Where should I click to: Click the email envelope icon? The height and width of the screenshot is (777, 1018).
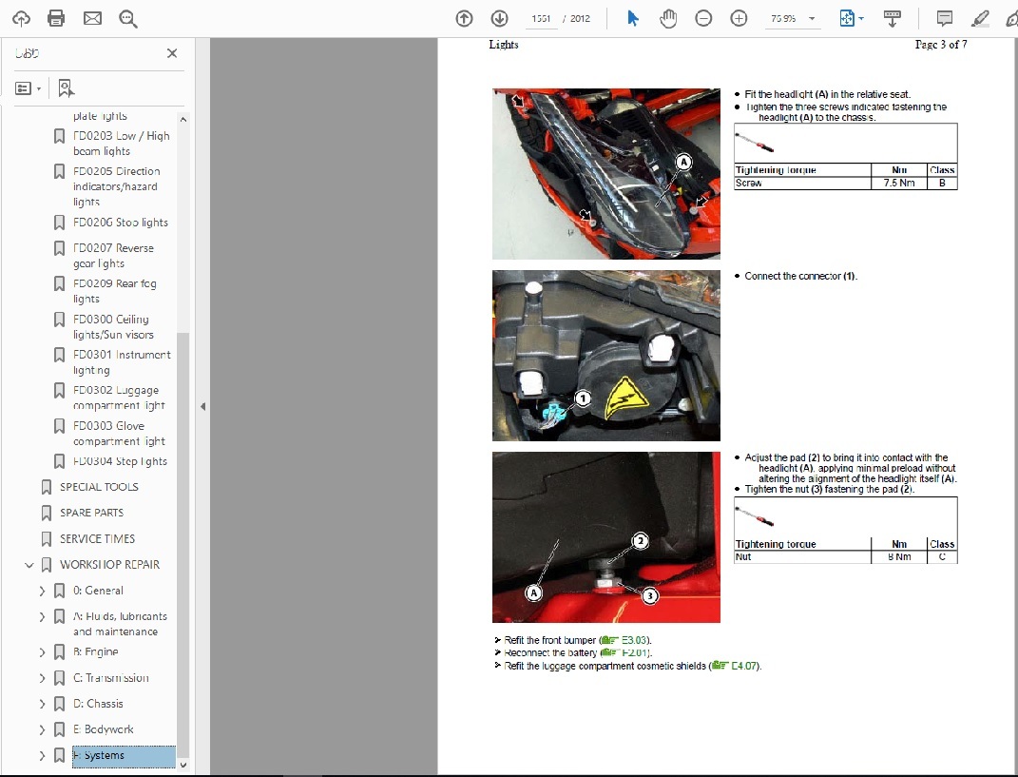click(92, 18)
